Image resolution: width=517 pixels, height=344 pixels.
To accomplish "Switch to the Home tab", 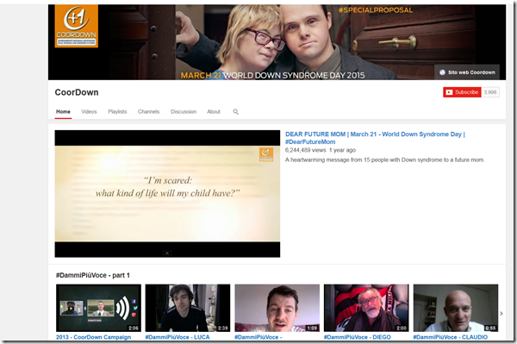I will (63, 112).
